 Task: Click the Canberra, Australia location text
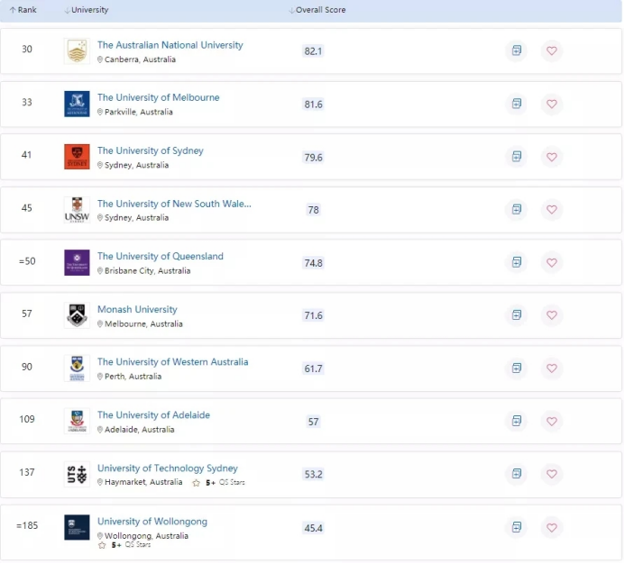tap(140, 59)
